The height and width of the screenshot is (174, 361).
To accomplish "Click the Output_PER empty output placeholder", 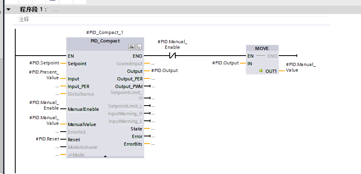I will 153,79.
